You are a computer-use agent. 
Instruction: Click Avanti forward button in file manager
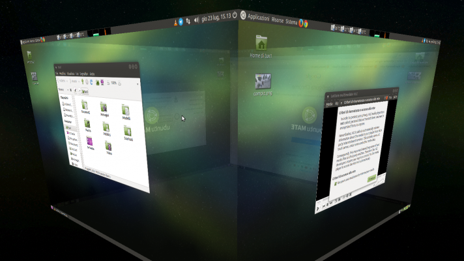coord(74,81)
